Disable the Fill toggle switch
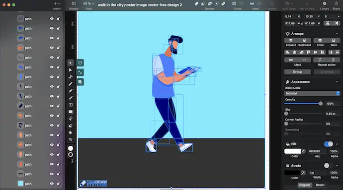 click(329, 144)
